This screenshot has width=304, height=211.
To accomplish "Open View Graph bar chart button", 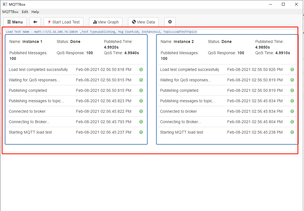I will tap(106, 22).
